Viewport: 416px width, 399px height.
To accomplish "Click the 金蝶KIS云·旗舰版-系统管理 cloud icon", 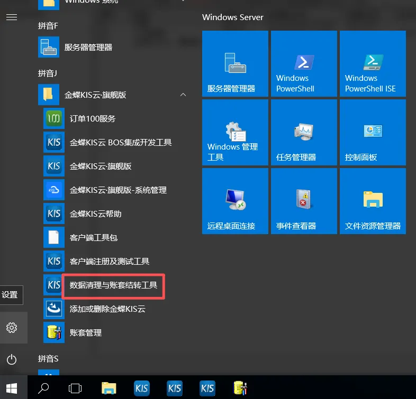I will tap(54, 190).
